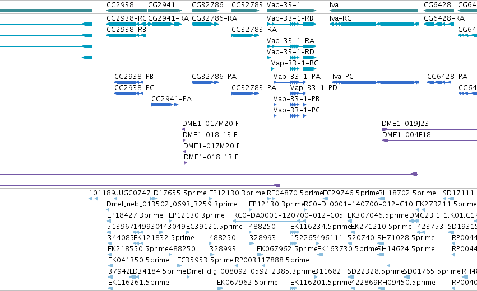477x291 pixels.
Task: Click the Vap-33-1 gene label
Action: [x=284, y=5]
